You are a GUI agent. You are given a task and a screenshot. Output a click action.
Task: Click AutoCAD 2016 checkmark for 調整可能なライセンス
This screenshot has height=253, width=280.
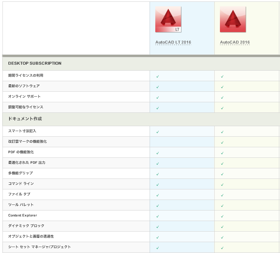coord(222,108)
